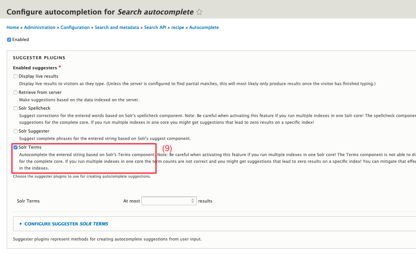
Task: Open Search and metadata breadcrumb
Action: 117,28
